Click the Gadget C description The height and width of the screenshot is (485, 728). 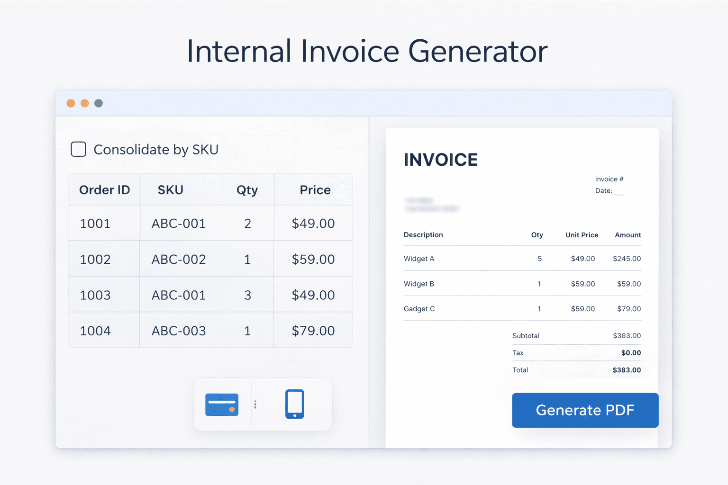point(419,308)
